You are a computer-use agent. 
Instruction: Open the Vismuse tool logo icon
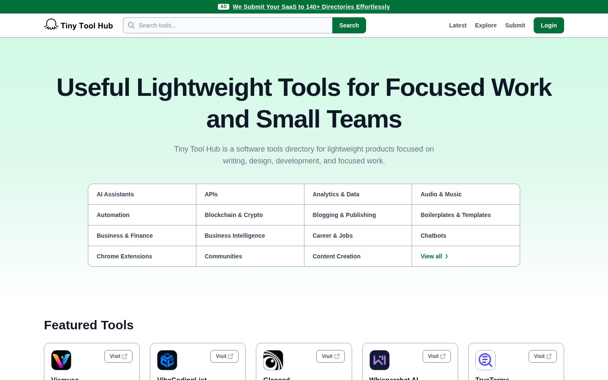(x=61, y=360)
